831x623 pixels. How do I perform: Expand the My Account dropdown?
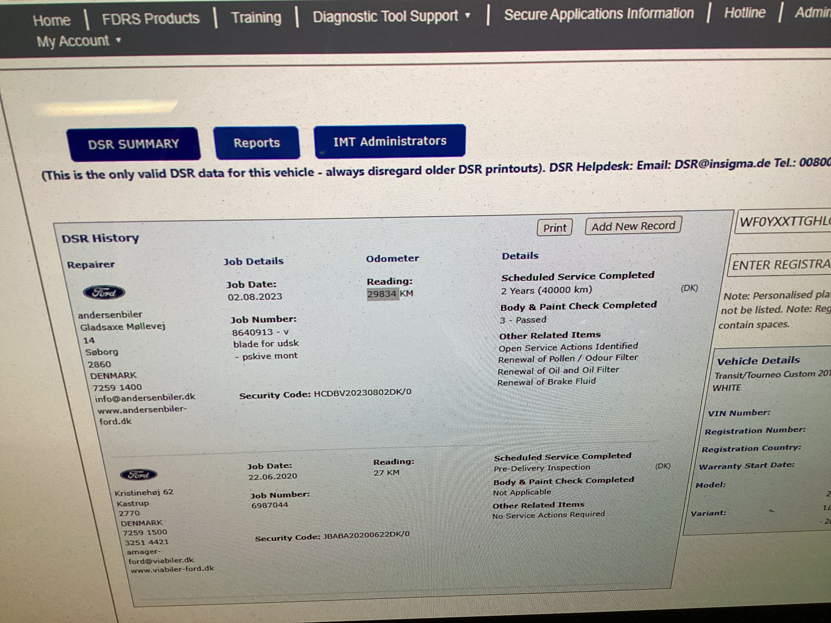point(78,41)
